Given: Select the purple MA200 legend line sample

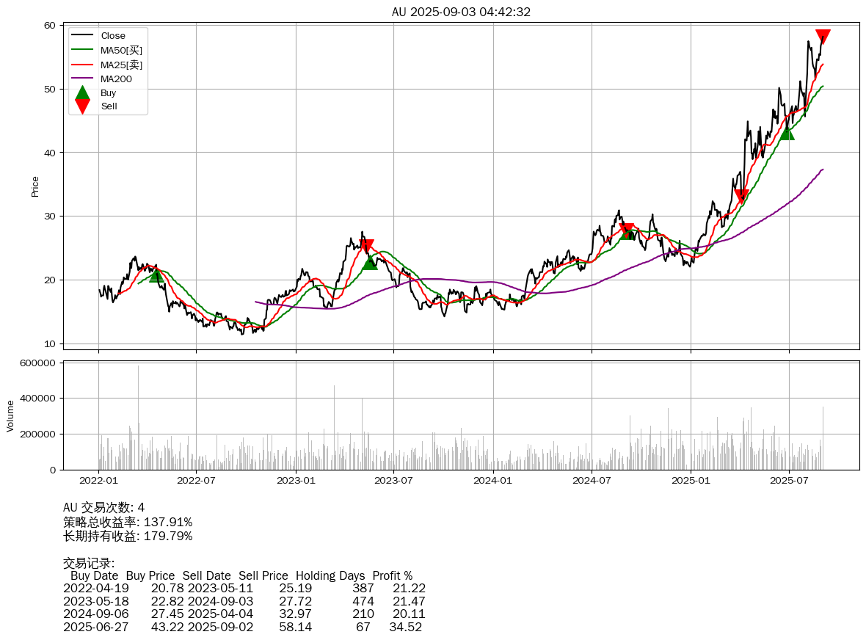Looking at the screenshot, I should click(x=83, y=79).
